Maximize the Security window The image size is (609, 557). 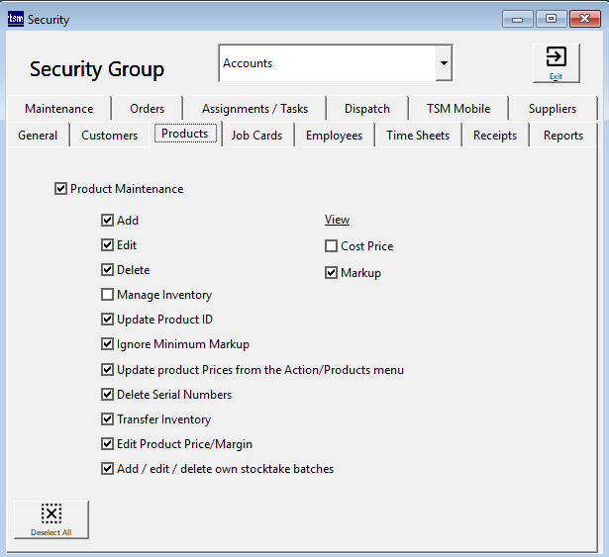coord(551,19)
